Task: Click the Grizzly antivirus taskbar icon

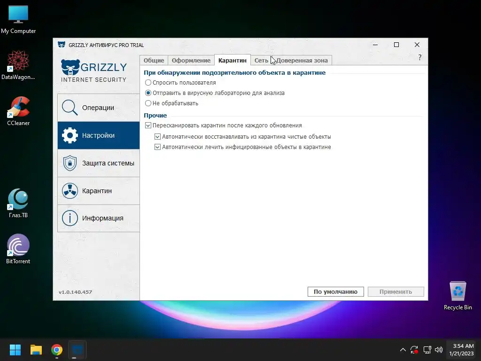Action: click(78, 350)
